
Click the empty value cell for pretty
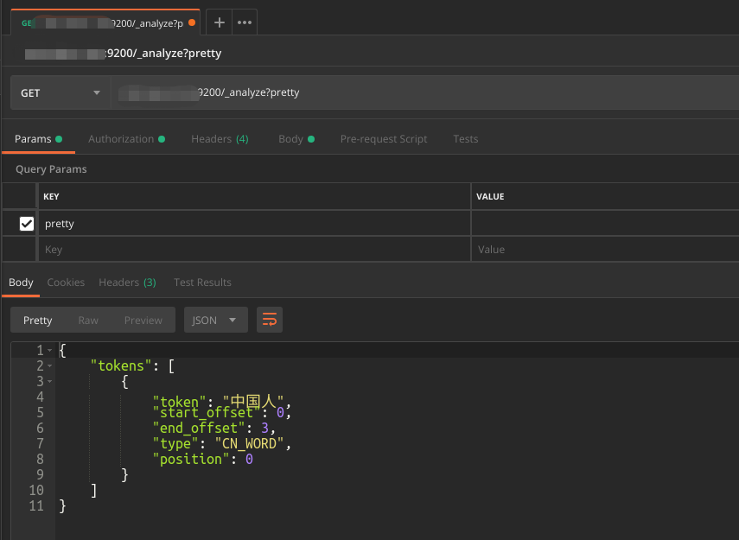click(x=605, y=224)
